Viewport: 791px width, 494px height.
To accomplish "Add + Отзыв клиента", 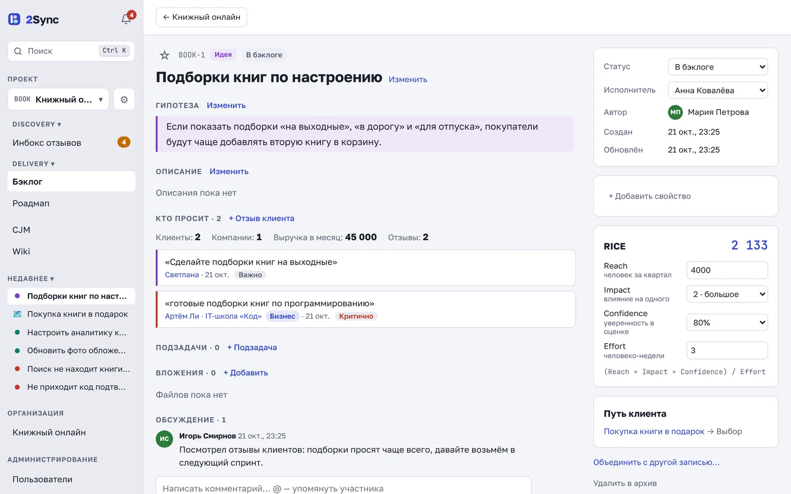I will [x=262, y=218].
